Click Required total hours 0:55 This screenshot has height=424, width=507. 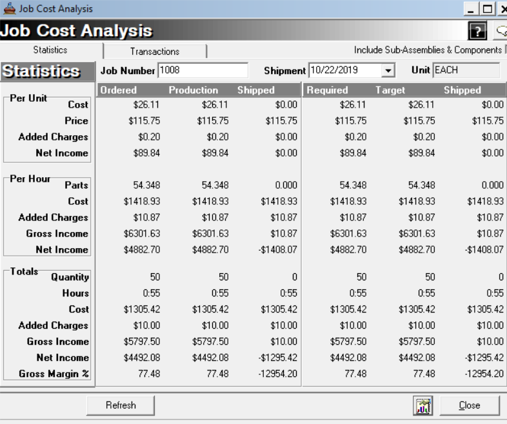[358, 293]
